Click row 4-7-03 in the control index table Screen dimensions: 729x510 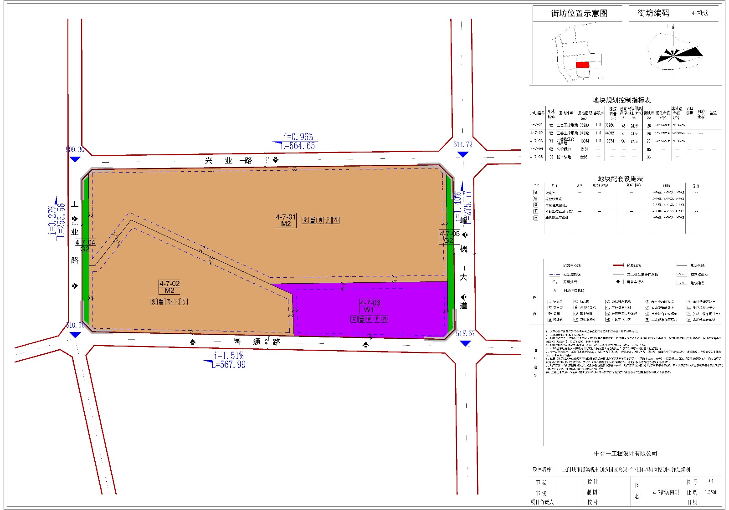tap(626, 141)
